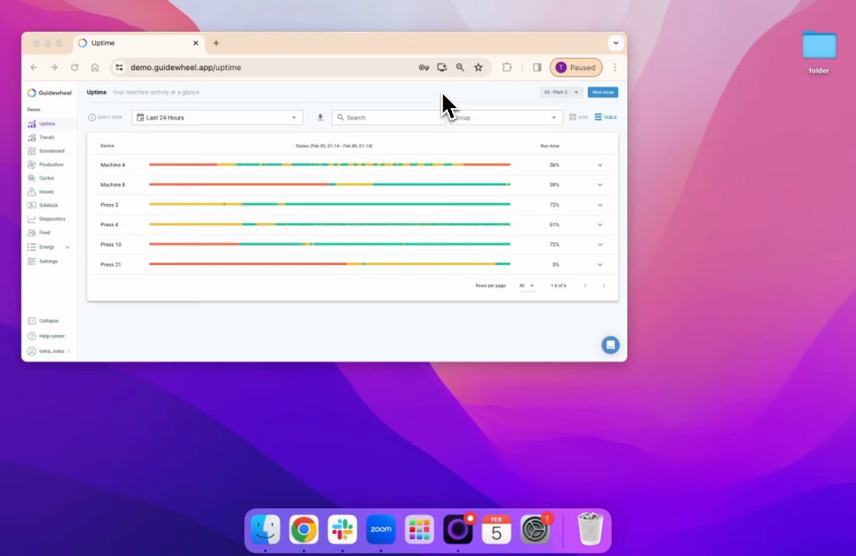Open the tab search dropdown
The image size is (856, 556).
point(616,42)
